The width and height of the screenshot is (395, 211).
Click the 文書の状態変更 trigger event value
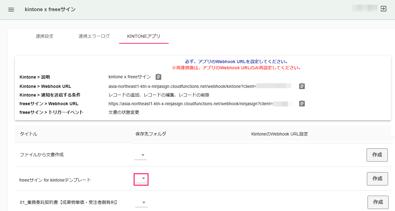[x=124, y=112]
